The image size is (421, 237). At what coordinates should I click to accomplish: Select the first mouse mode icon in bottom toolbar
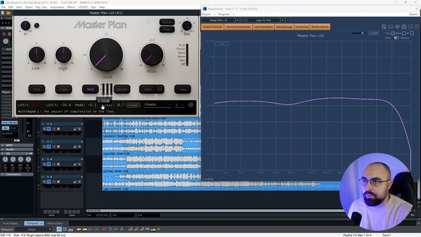[59, 229]
